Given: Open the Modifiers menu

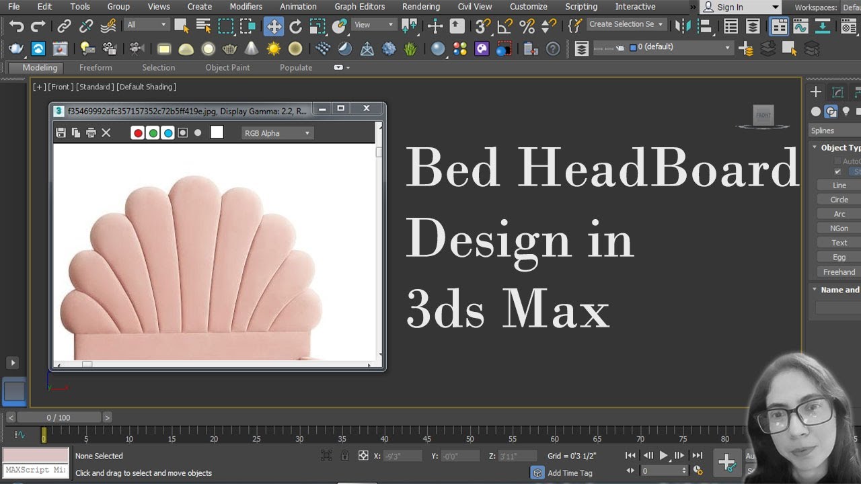Looking at the screenshot, I should tap(246, 7).
